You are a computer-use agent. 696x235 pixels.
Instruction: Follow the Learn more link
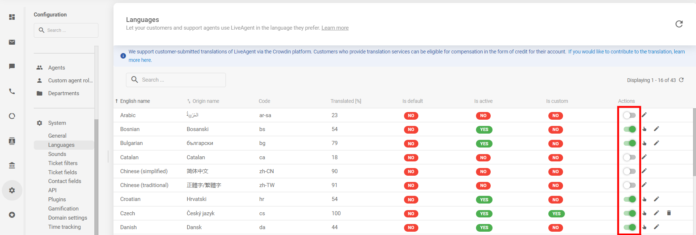[x=335, y=28]
